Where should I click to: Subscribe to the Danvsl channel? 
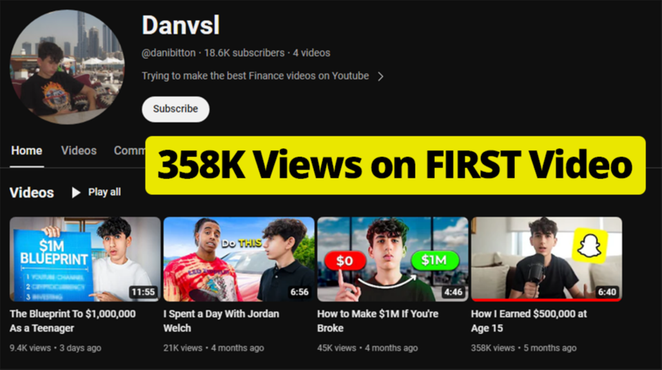click(x=175, y=109)
